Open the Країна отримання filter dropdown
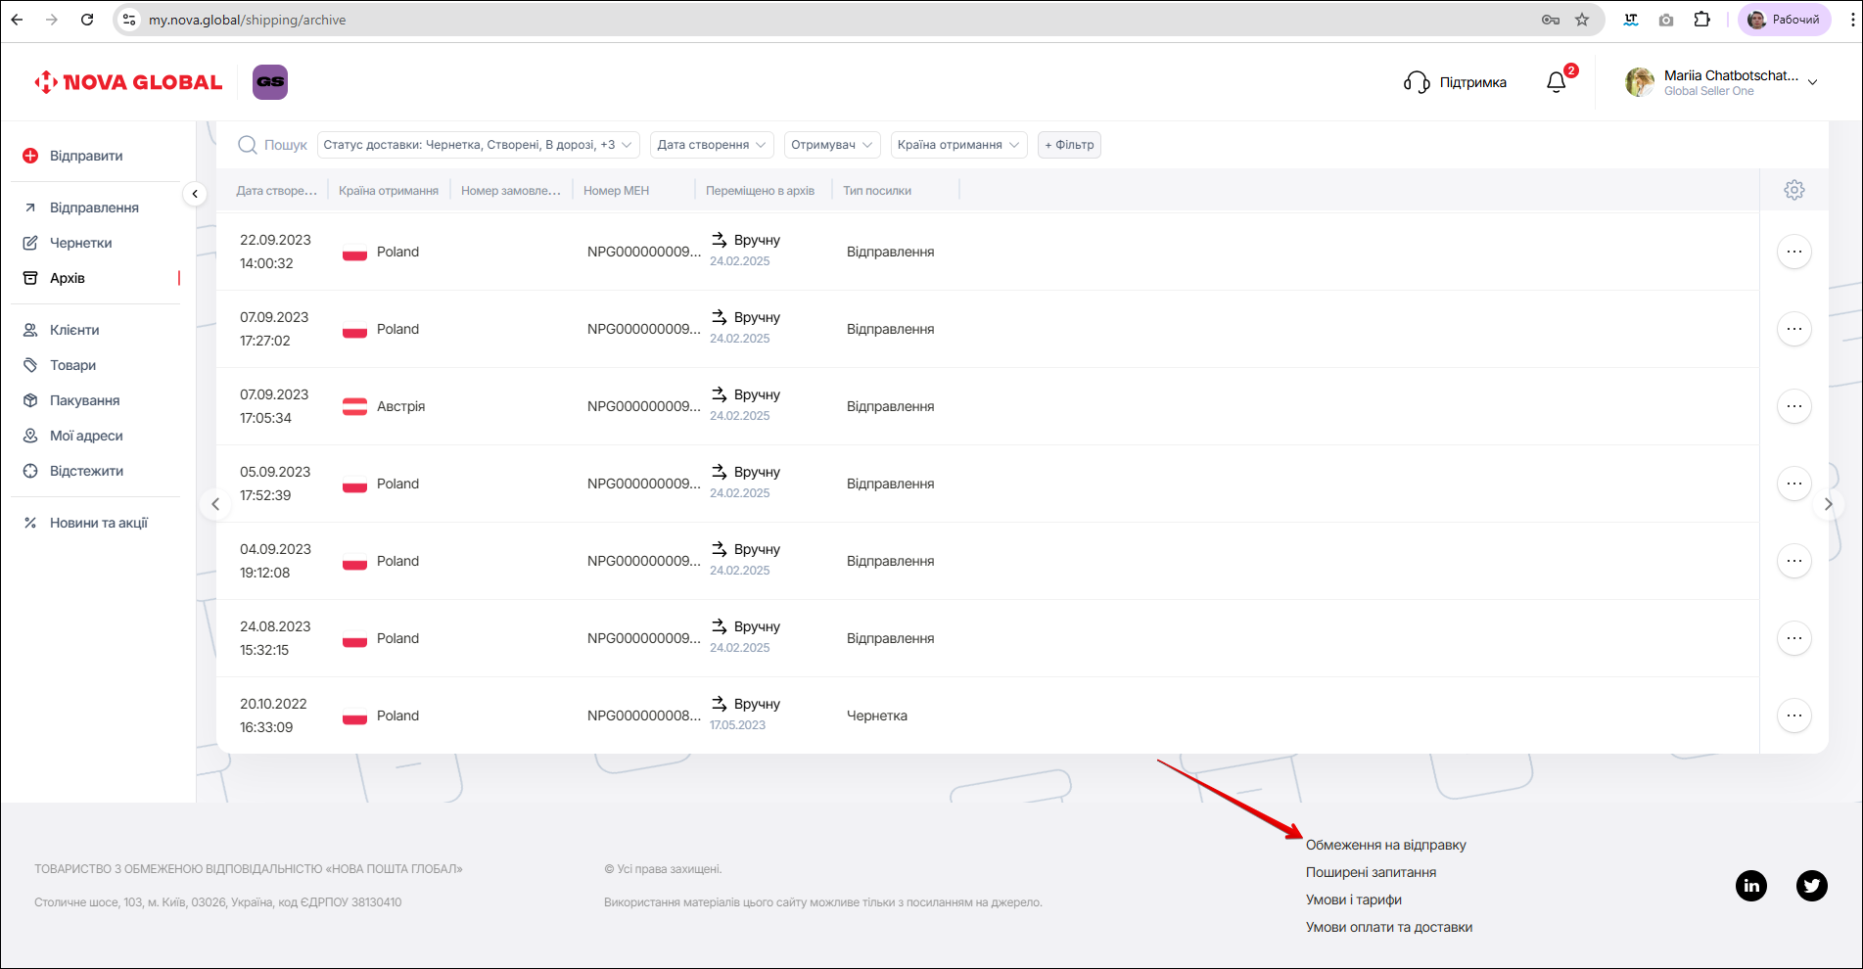Screen dimensions: 1863x969 (x=958, y=145)
